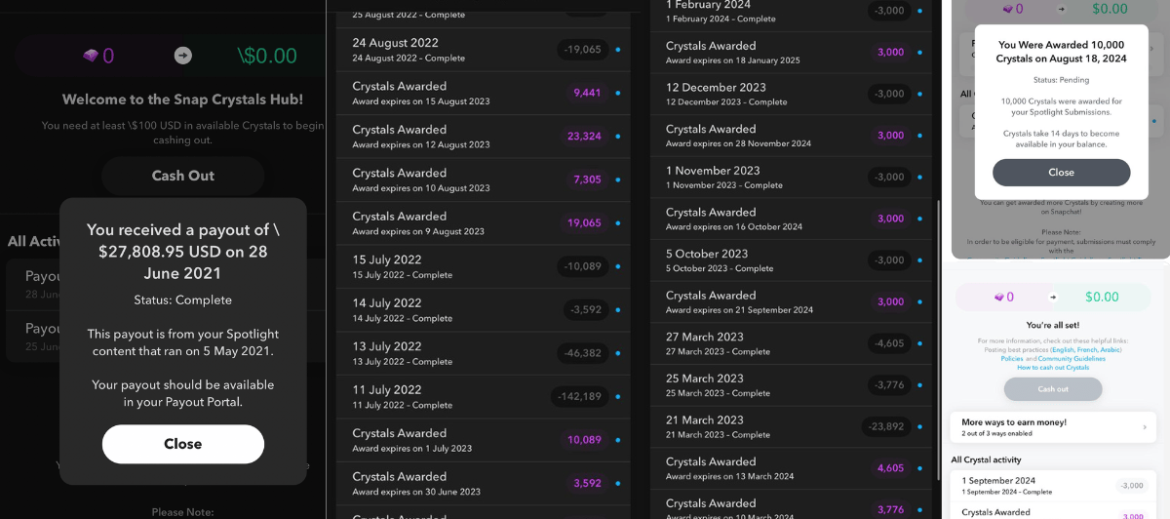Open the "How to cash out Crystals" link
This screenshot has width=1170, height=519.
point(1053,368)
